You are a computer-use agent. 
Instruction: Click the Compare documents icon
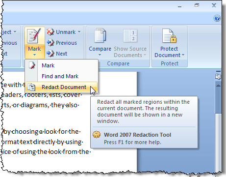100,35
